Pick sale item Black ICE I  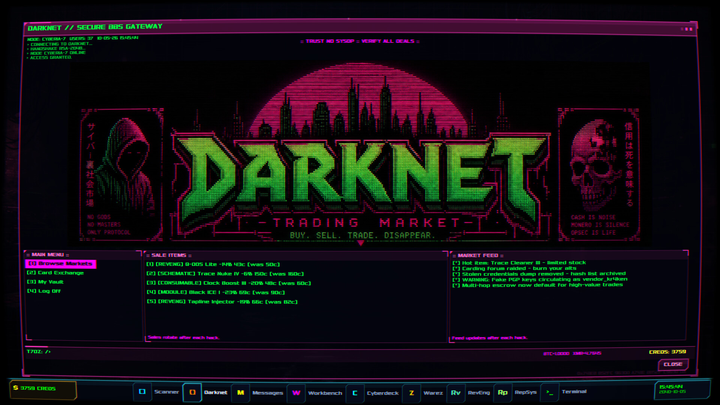pyautogui.click(x=216, y=292)
